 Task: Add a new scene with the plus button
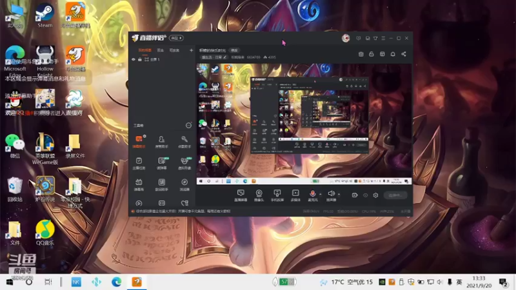[191, 50]
